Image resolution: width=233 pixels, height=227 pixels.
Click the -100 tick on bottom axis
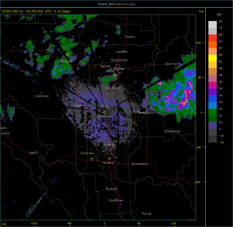[34, 223]
